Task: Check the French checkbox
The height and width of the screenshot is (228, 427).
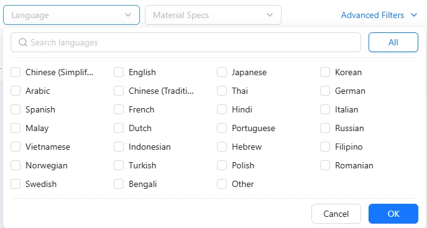Action: point(119,109)
